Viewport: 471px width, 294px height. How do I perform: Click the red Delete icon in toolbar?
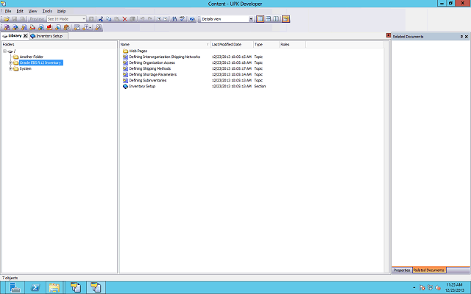click(124, 18)
